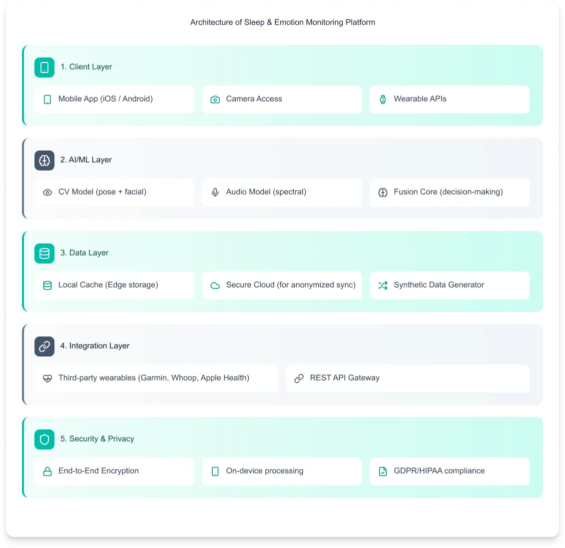565x548 pixels.
Task: Click the GDPR/HIPAA compliance card
Action: pyautogui.click(x=450, y=471)
